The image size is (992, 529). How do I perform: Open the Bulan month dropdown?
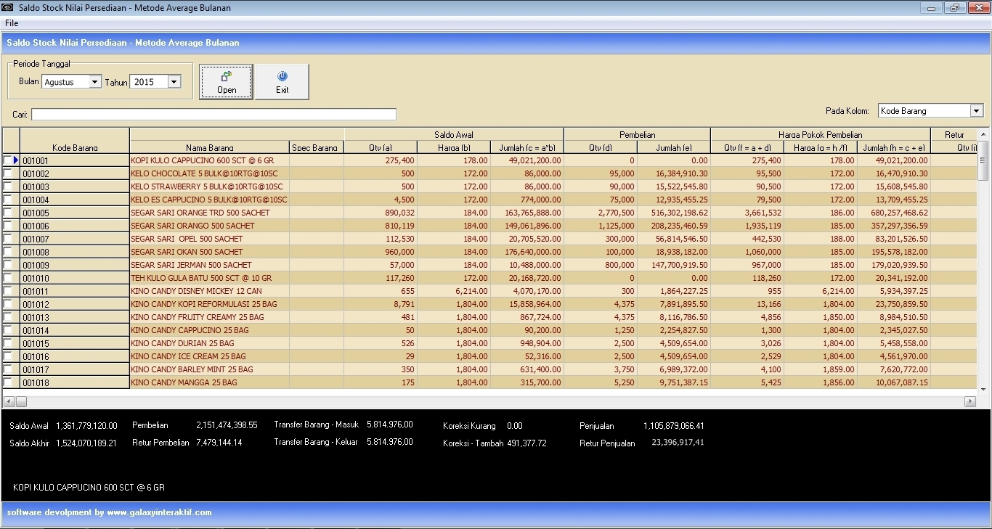coord(94,82)
